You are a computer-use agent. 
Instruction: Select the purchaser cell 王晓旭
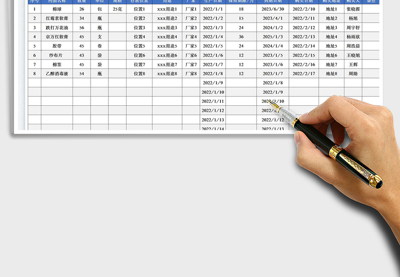(353, 55)
